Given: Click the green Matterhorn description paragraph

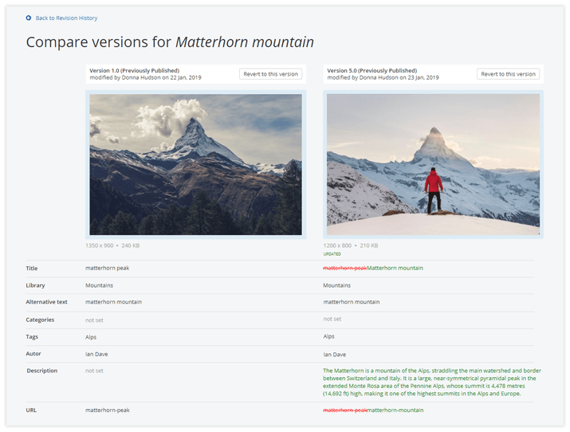Looking at the screenshot, I should [431, 382].
